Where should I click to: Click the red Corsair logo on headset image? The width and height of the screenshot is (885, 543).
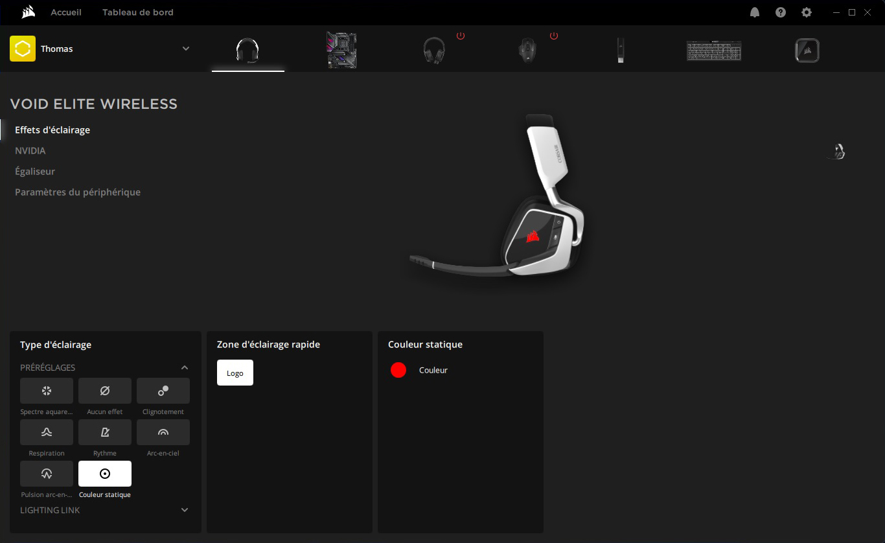[533, 237]
